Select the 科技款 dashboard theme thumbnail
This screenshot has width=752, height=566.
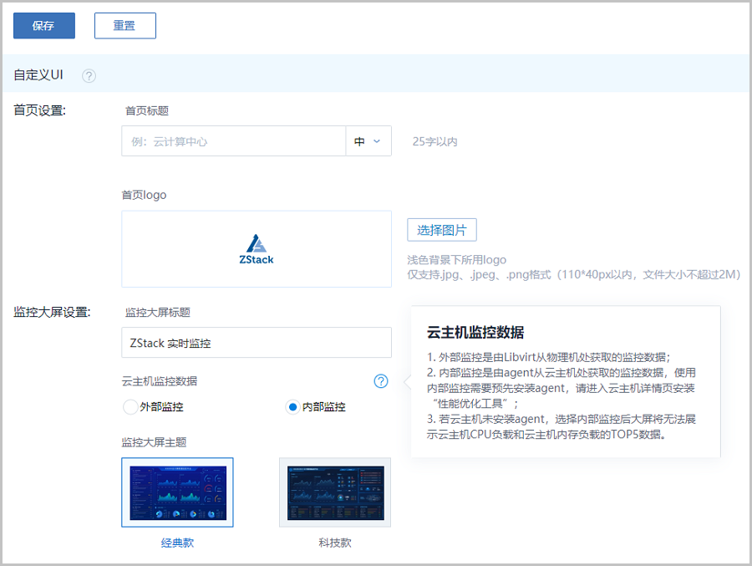click(x=334, y=492)
